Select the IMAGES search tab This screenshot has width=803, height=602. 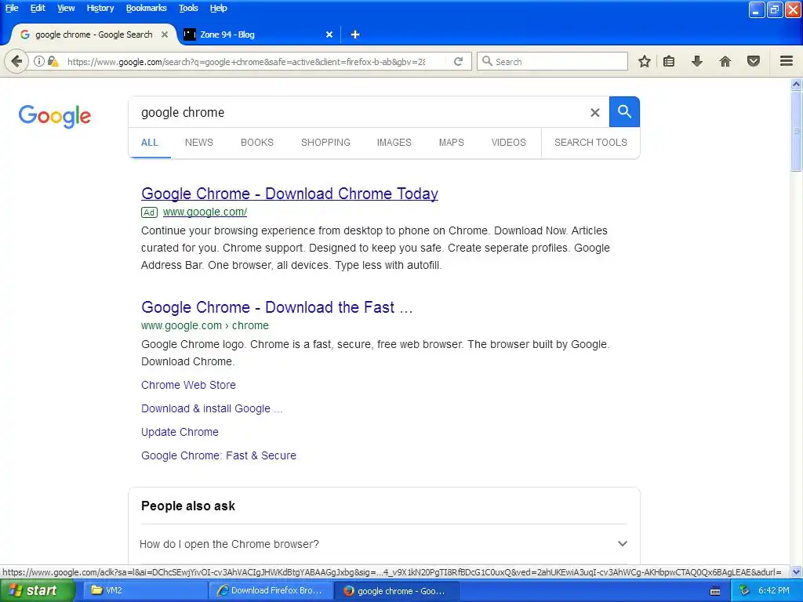pyautogui.click(x=394, y=143)
